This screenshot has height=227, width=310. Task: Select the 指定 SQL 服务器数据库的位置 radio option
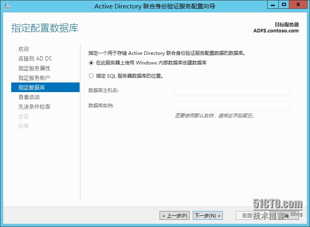[91, 76]
